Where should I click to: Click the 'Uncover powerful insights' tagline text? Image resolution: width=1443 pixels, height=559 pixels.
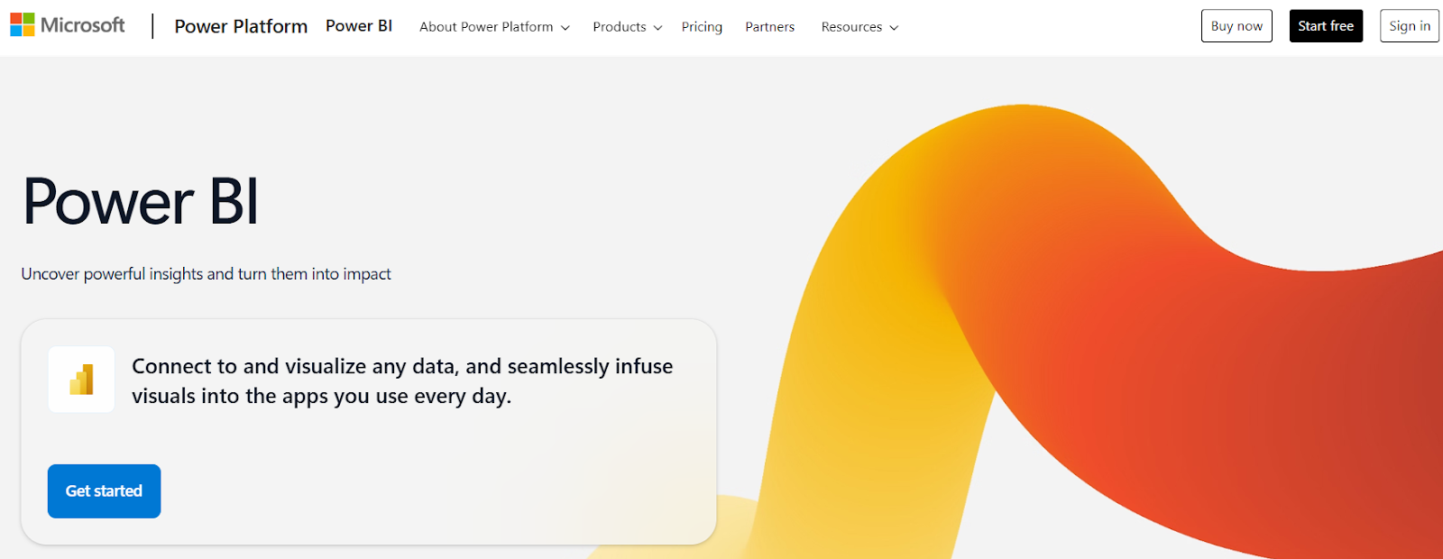point(206,274)
